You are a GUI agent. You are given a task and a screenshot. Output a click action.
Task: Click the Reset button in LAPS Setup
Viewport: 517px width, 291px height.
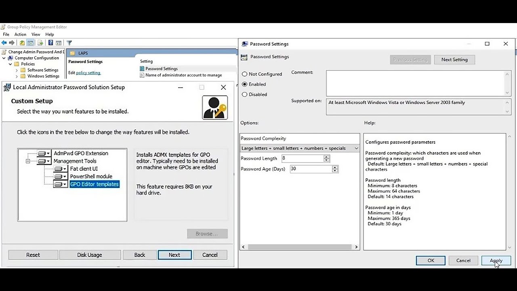tap(33, 255)
